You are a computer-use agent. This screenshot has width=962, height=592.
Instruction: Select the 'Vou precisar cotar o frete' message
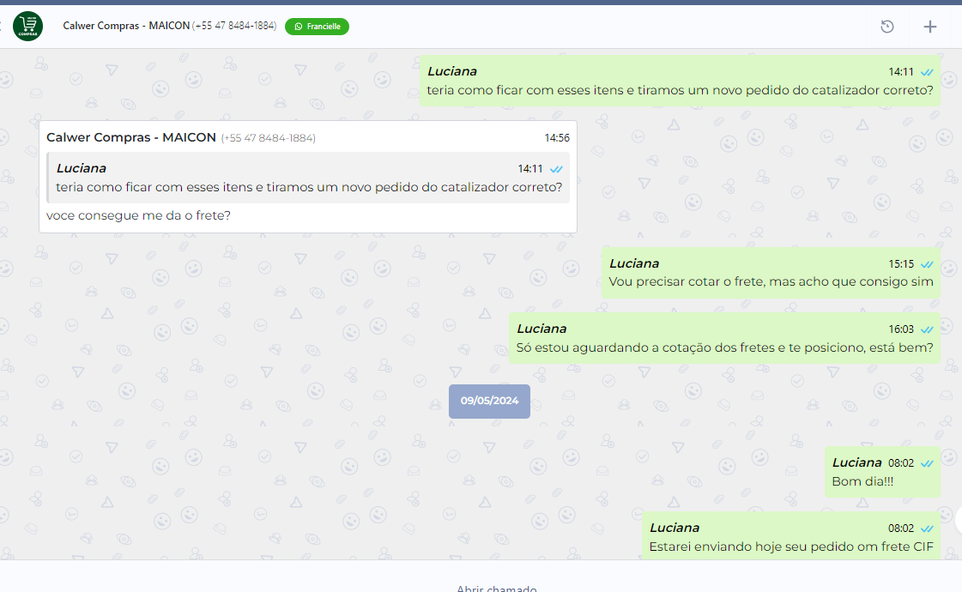coord(770,281)
